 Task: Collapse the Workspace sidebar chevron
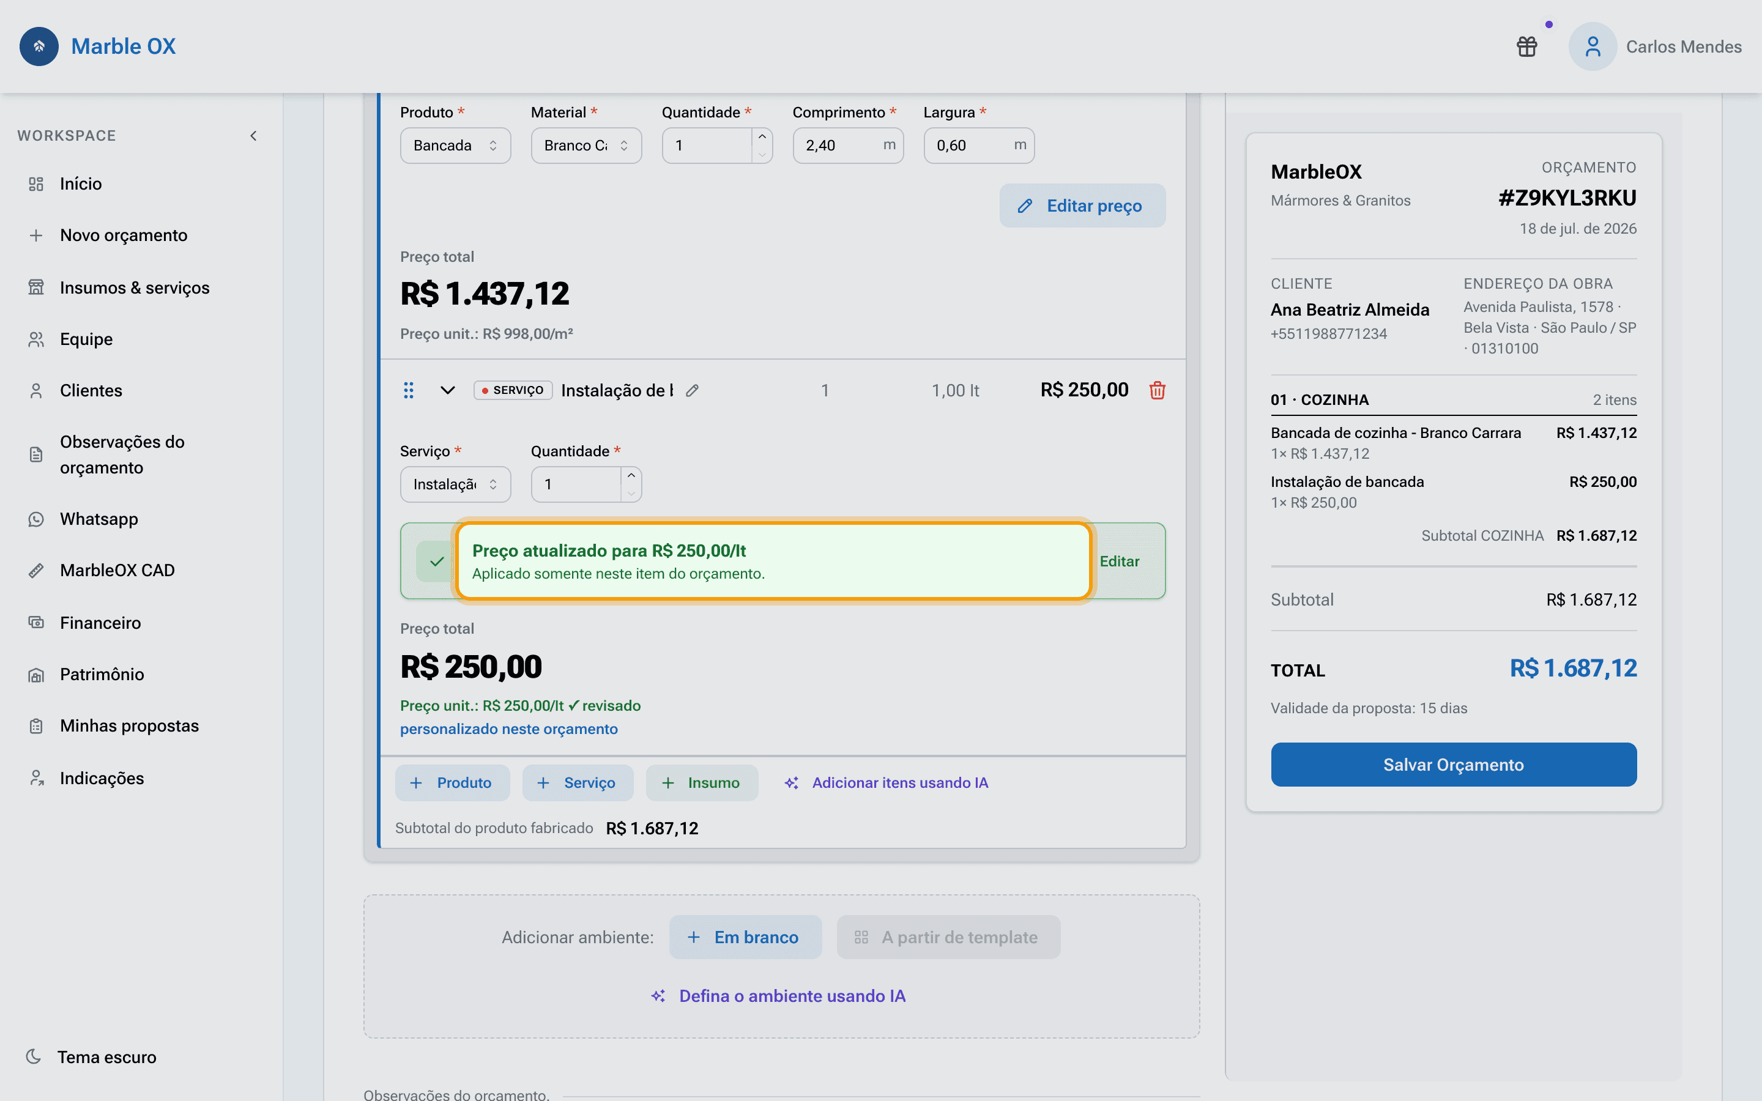point(253,135)
